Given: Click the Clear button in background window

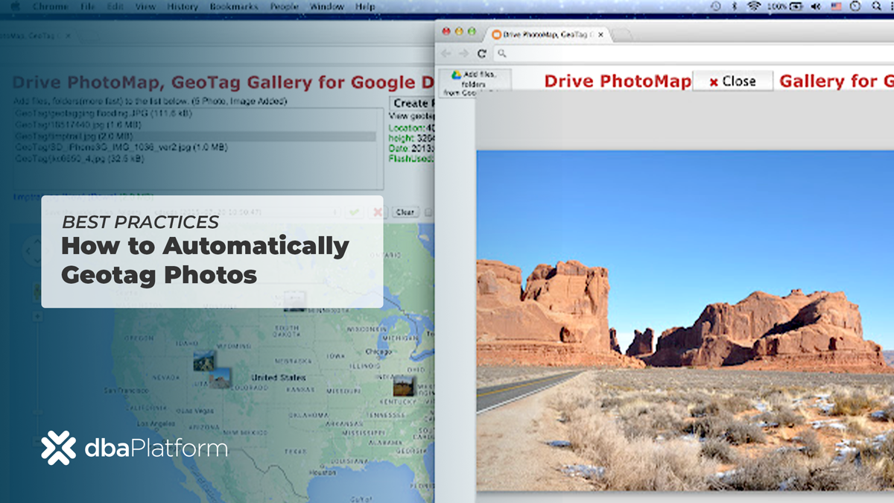Looking at the screenshot, I should click(405, 212).
